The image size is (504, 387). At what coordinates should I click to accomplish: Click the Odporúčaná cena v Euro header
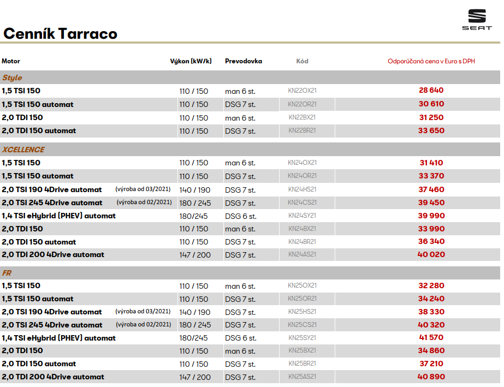point(431,61)
